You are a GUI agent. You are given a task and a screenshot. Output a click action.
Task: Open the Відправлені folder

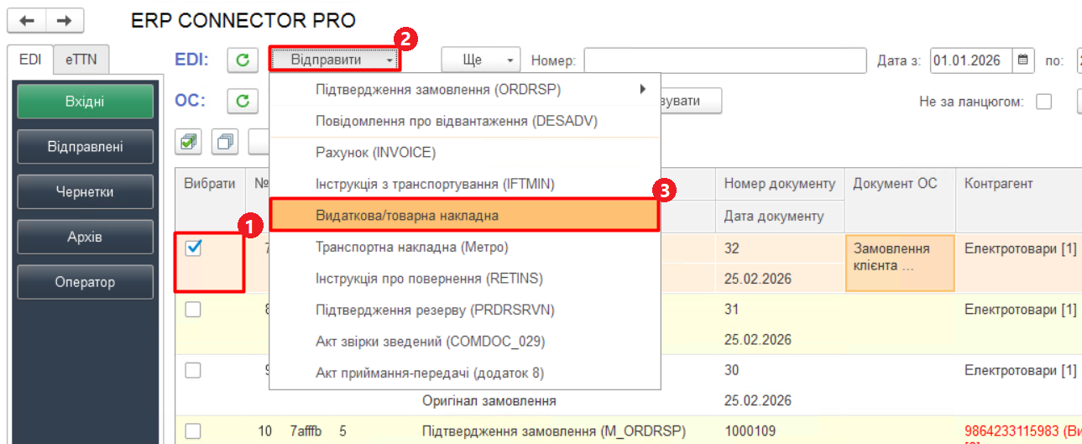(x=85, y=147)
